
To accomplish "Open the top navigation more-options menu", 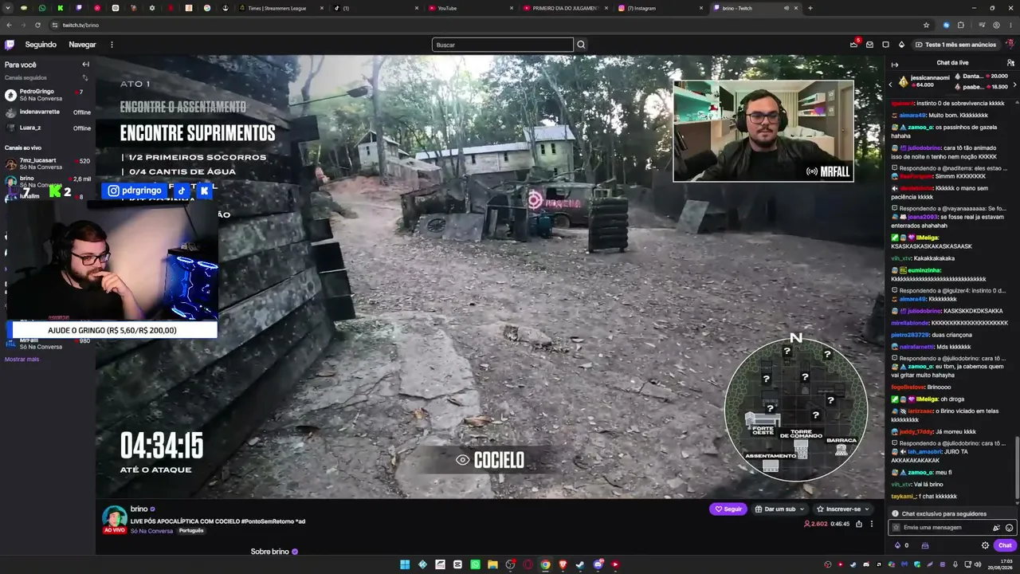I will [112, 45].
